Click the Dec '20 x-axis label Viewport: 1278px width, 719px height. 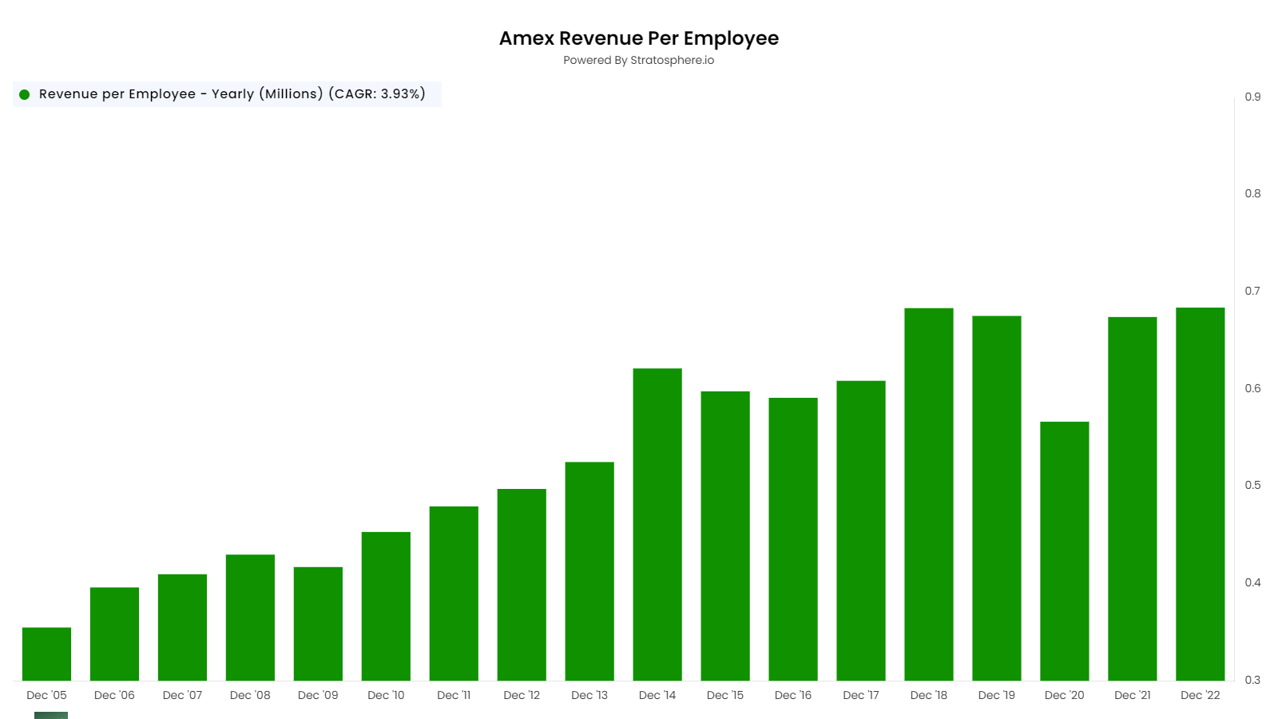[x=1065, y=695]
